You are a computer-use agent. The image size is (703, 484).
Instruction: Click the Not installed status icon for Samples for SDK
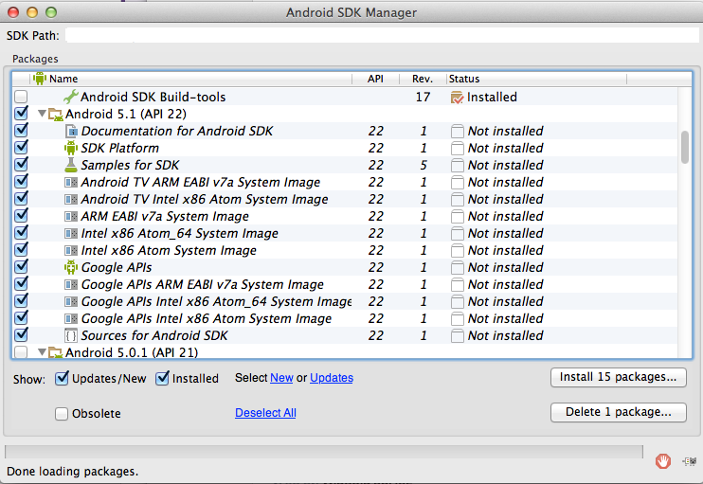tap(458, 166)
